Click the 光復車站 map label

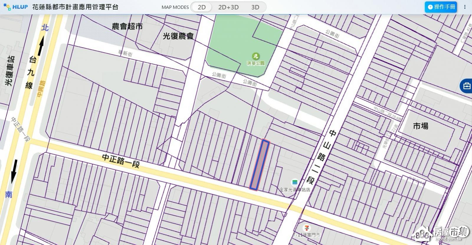click(x=9, y=71)
